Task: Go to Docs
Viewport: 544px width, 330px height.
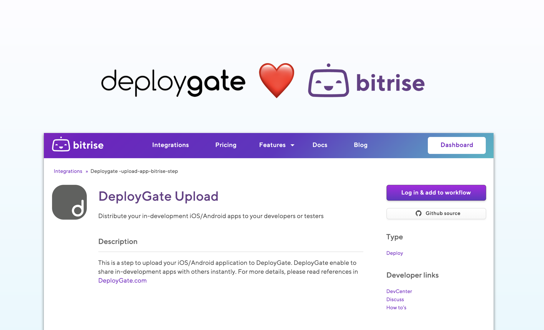Action: click(320, 145)
